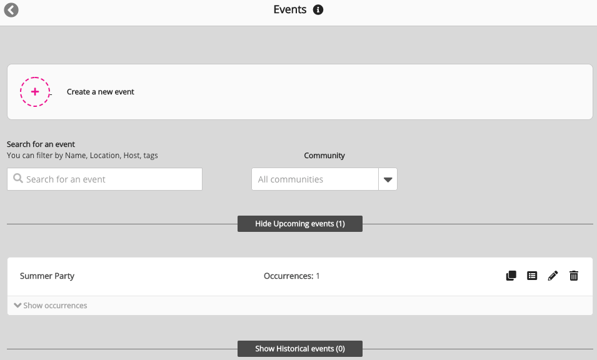Delete Summer Party using the trash icon
Viewport: 597px width, 360px height.
574,276
